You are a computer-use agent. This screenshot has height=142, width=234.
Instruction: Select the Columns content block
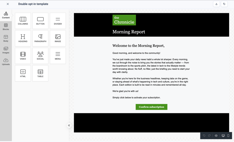point(23,21)
